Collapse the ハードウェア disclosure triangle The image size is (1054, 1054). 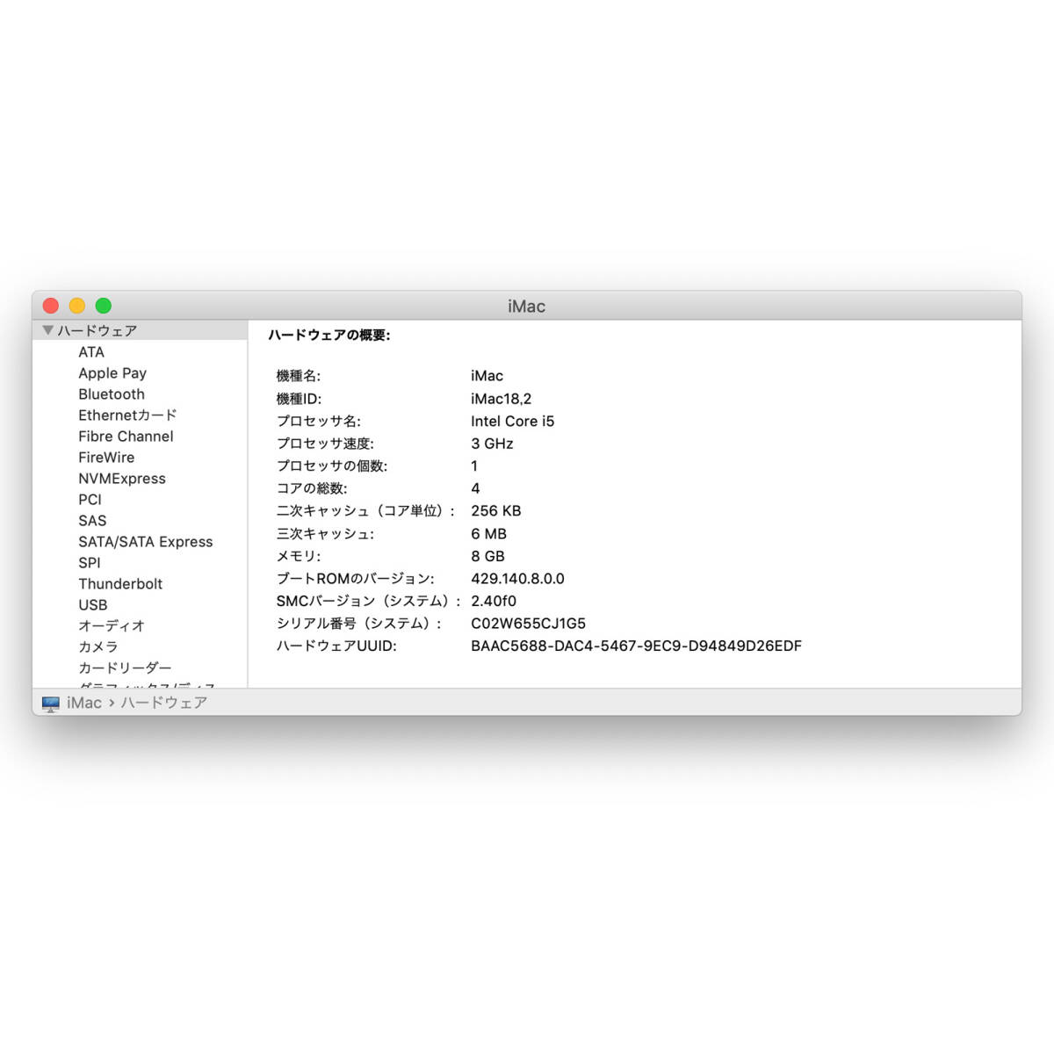point(48,330)
